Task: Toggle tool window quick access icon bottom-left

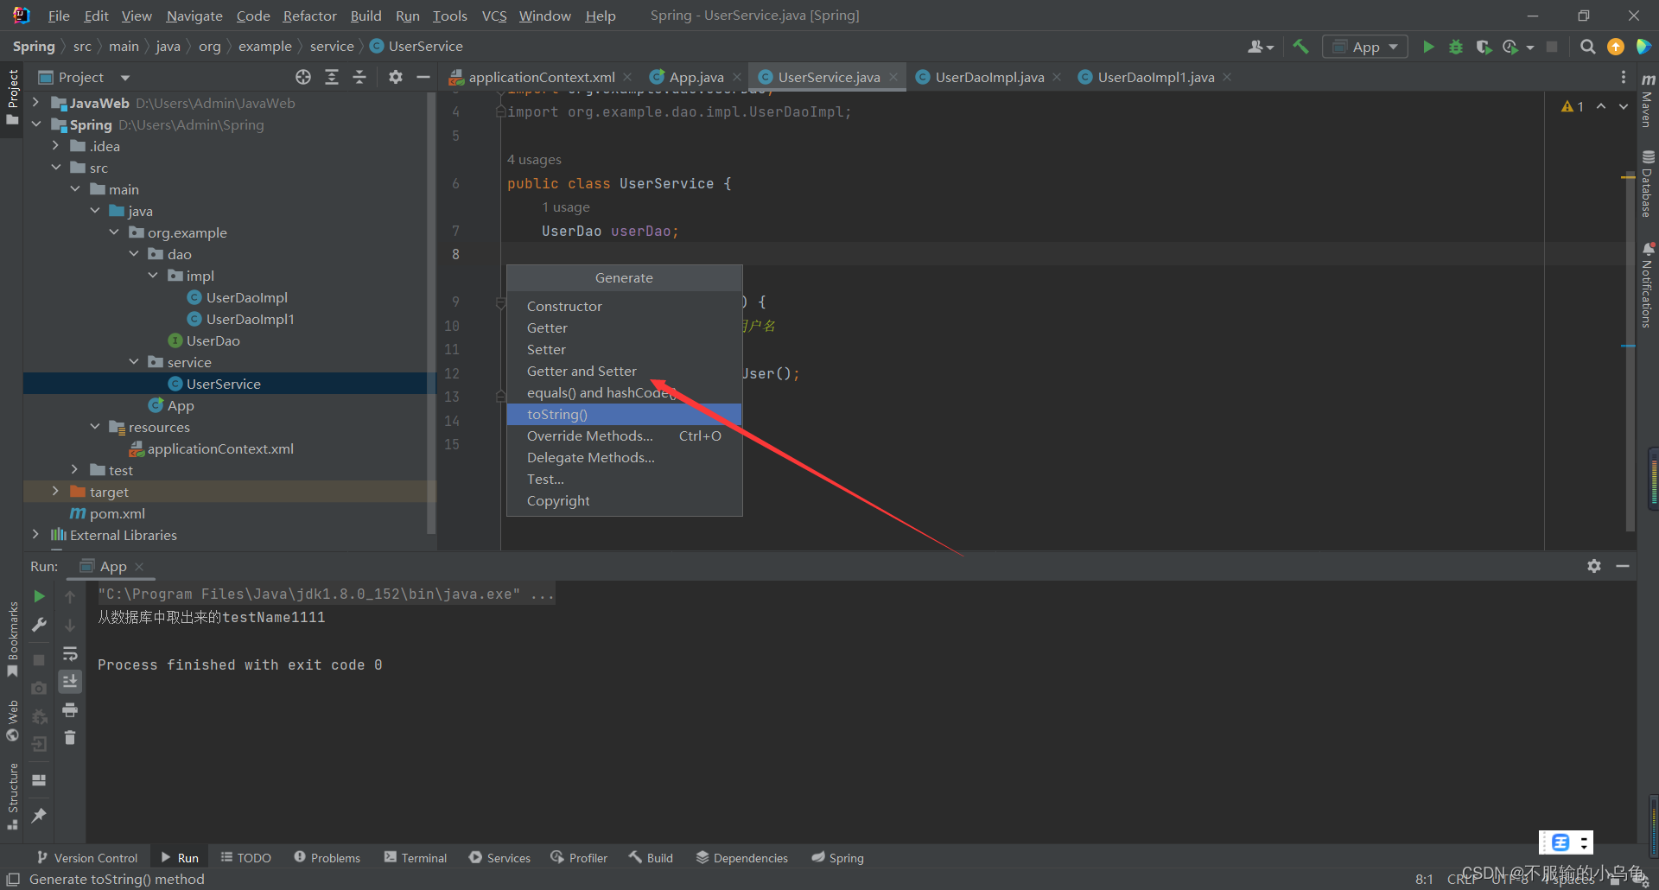Action: point(12,879)
